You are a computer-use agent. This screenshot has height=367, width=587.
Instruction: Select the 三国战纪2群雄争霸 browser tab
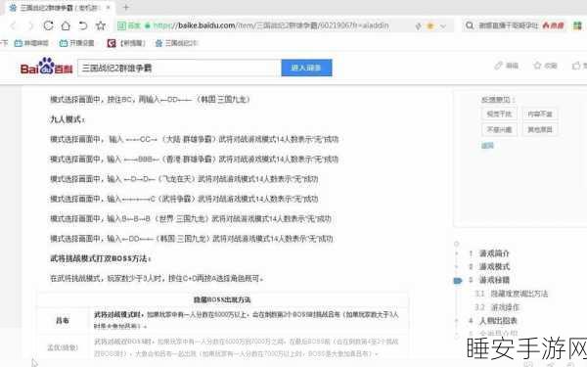(x=60, y=8)
